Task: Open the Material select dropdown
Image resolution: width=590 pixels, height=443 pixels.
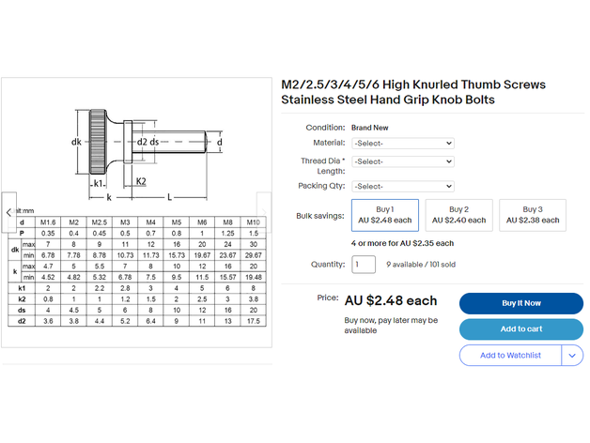Action: (x=402, y=143)
